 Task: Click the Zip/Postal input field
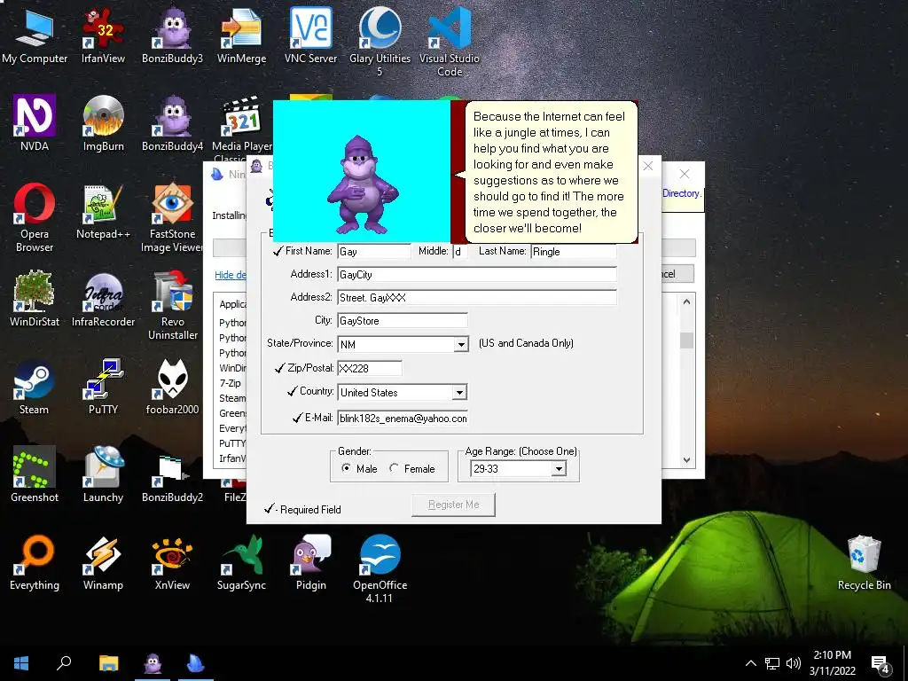pos(370,368)
